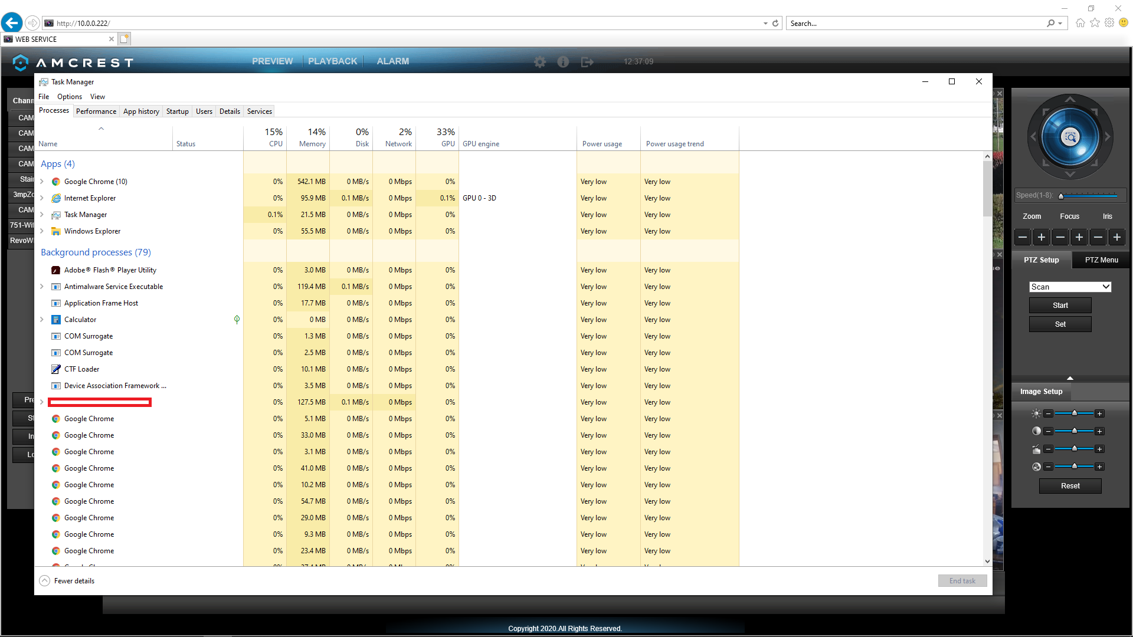Open a new browser tab button
Screen dimensions: 1133x637
124,39
